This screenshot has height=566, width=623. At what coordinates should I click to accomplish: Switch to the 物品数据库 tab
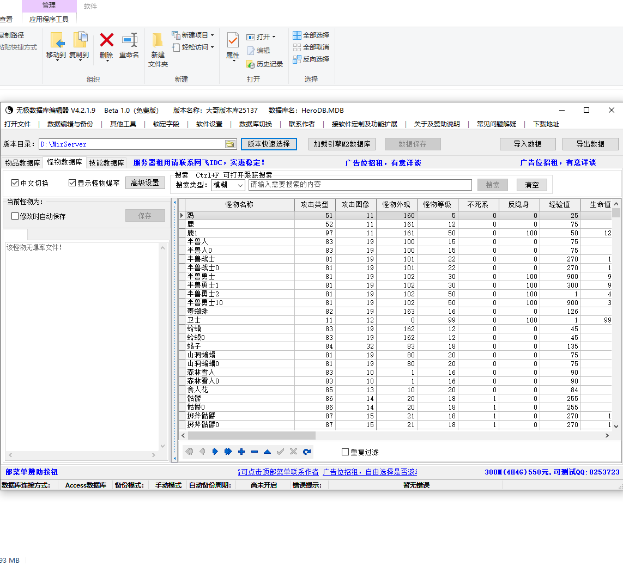[22, 163]
